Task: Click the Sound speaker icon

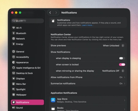Action: 14,108
